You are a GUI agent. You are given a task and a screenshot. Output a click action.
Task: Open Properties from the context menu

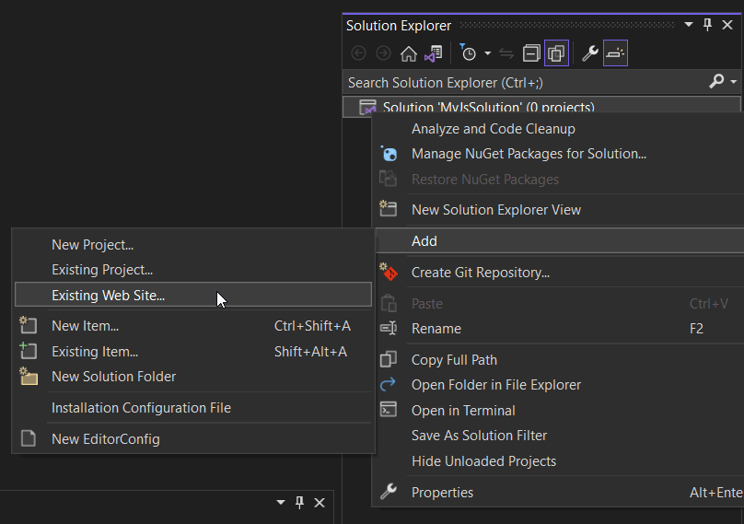tap(442, 493)
